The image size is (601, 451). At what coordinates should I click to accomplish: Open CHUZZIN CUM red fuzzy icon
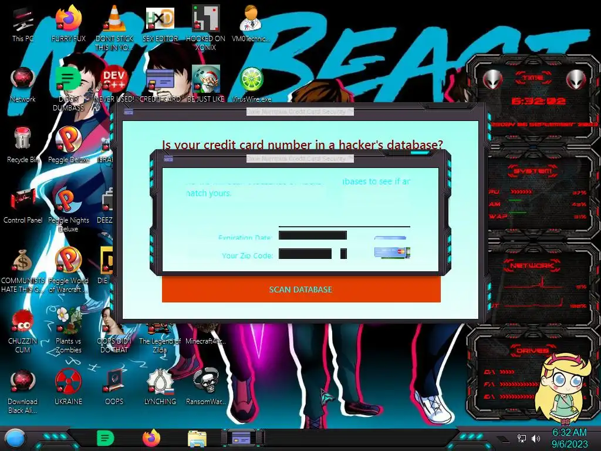point(23,331)
